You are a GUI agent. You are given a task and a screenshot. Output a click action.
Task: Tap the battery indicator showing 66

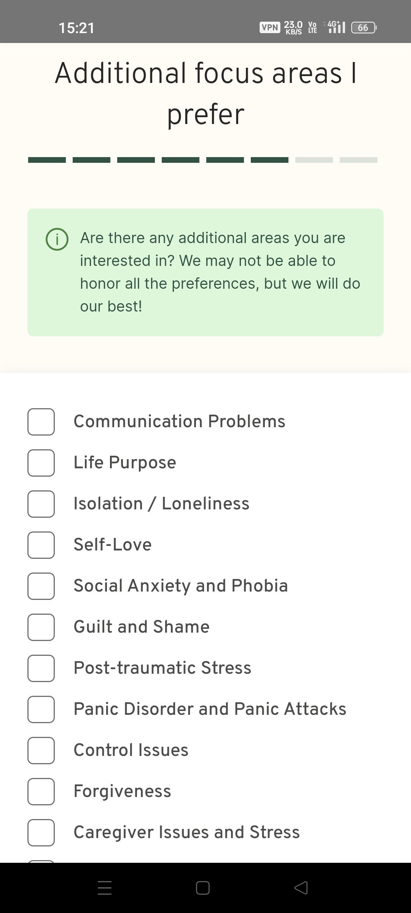tap(363, 27)
